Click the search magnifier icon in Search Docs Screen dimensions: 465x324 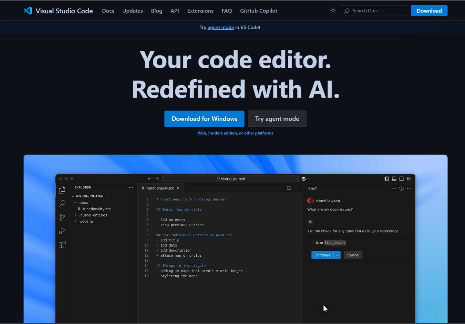point(347,11)
